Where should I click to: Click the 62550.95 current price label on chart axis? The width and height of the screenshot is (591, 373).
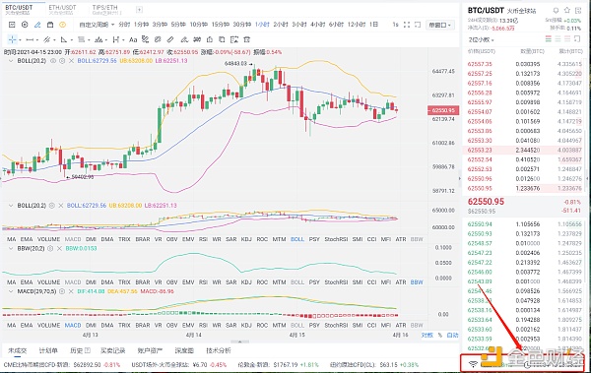pyautogui.click(x=443, y=110)
